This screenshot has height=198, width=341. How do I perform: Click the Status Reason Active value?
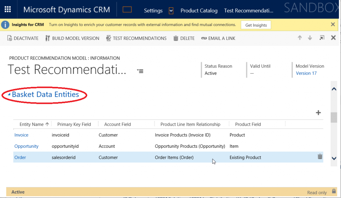click(x=210, y=73)
